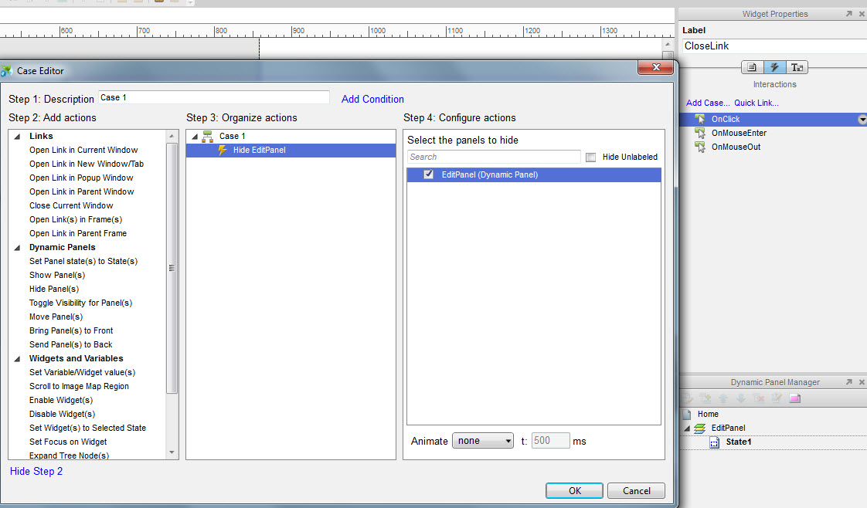Image resolution: width=867 pixels, height=508 pixels.
Task: Select Open Link in Popup Window action
Action: coord(81,178)
